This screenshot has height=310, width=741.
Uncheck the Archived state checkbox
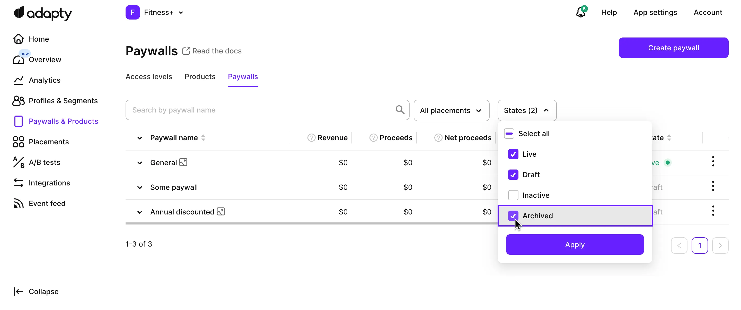[x=513, y=215]
